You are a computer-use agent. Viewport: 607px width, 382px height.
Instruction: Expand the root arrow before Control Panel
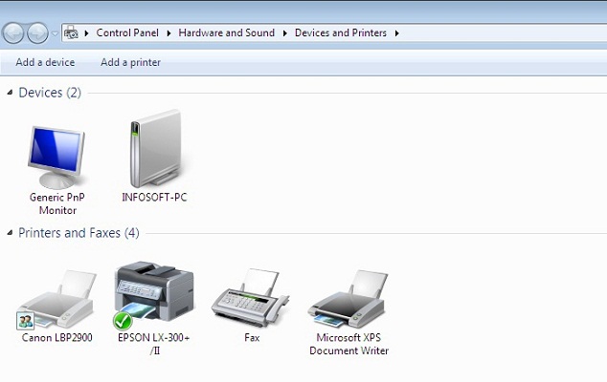click(x=87, y=33)
